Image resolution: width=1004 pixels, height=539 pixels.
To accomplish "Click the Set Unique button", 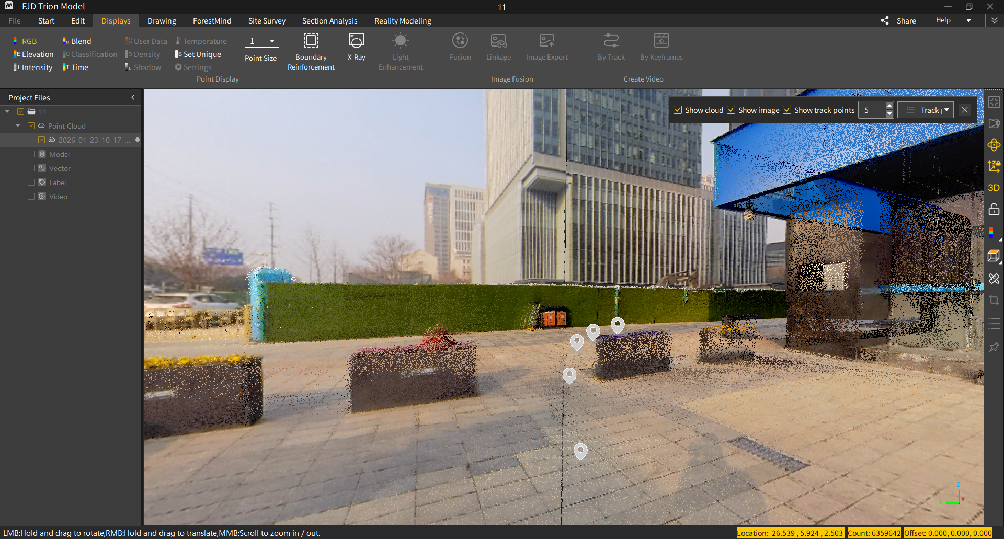I will (x=198, y=54).
